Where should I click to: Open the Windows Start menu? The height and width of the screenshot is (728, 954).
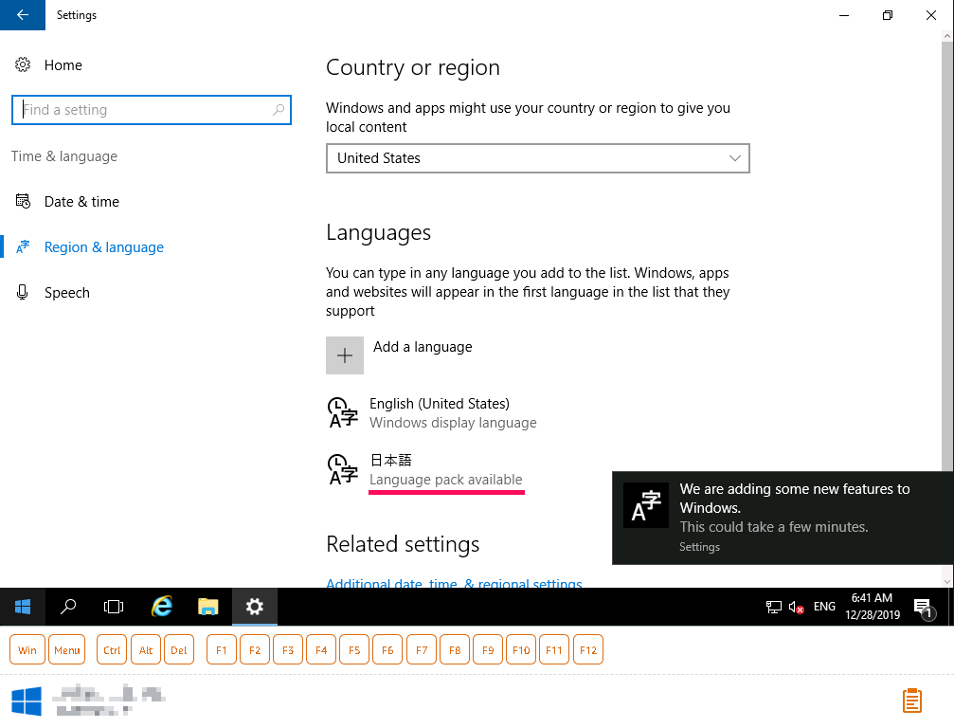click(x=23, y=607)
